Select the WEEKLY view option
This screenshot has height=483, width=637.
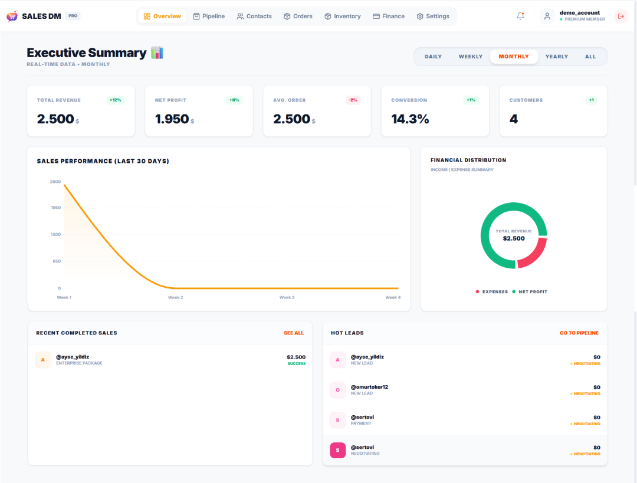point(471,56)
